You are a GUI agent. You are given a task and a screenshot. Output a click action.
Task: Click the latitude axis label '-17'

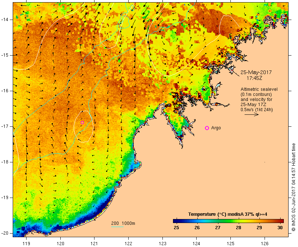pos(5,126)
